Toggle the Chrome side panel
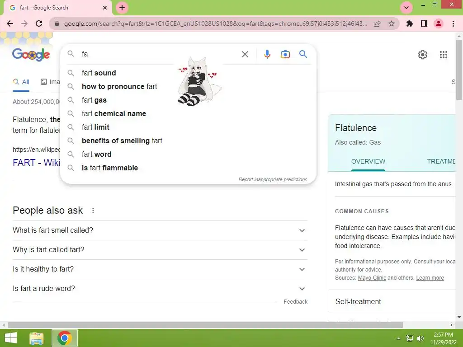 [x=424, y=23]
